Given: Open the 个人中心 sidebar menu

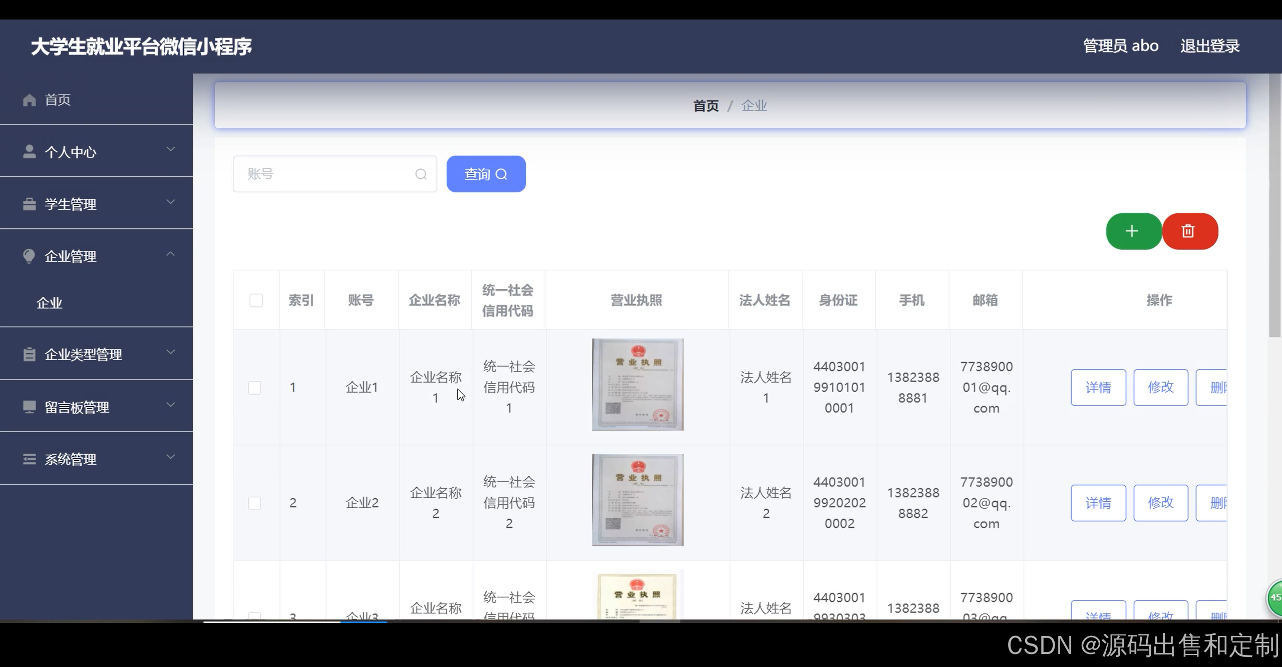Looking at the screenshot, I should point(96,152).
